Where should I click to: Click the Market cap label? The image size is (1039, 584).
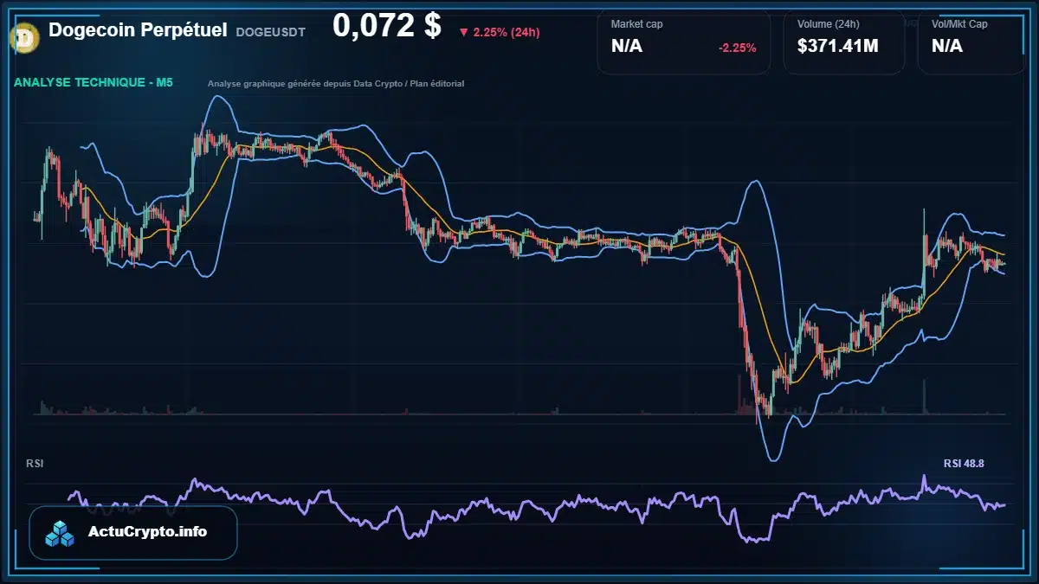(637, 24)
